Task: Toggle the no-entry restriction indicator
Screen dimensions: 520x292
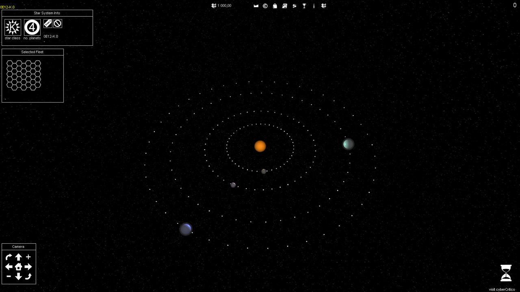Action: coord(57,24)
